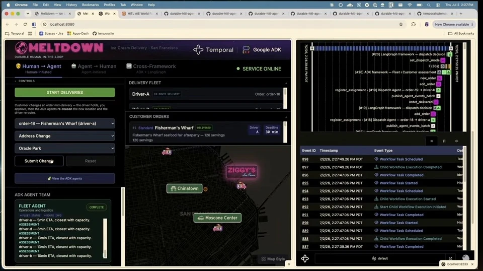Select the tree view icon in event history

(x=444, y=141)
